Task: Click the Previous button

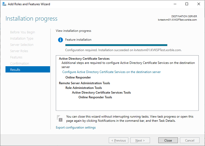Action: 118,140
